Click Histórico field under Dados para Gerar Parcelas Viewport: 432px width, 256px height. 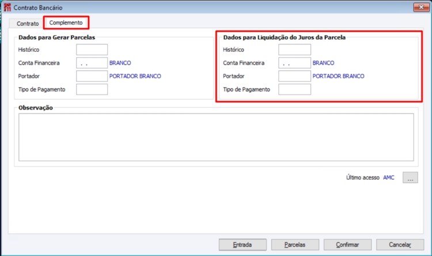pyautogui.click(x=92, y=50)
